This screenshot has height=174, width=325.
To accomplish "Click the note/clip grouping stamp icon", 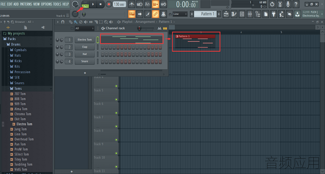I will point(163,14).
